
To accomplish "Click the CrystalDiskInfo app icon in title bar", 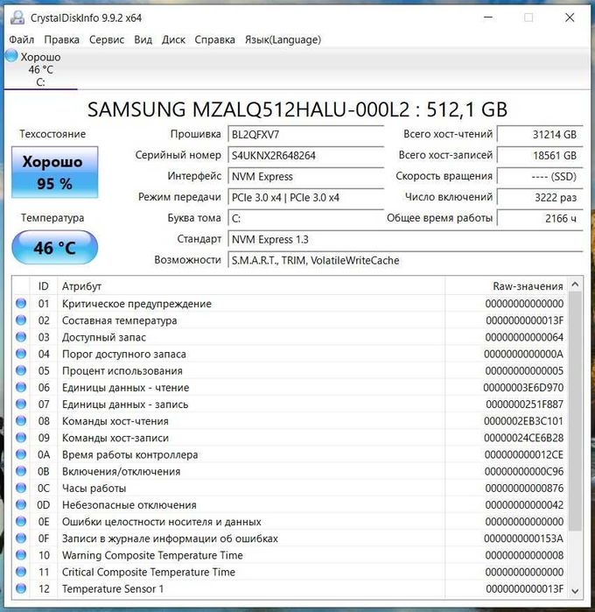I will (x=17, y=18).
